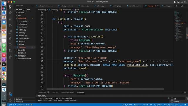Screen dimensions: 188x106
Task: Expand the backend folder
Action: [21, 12]
